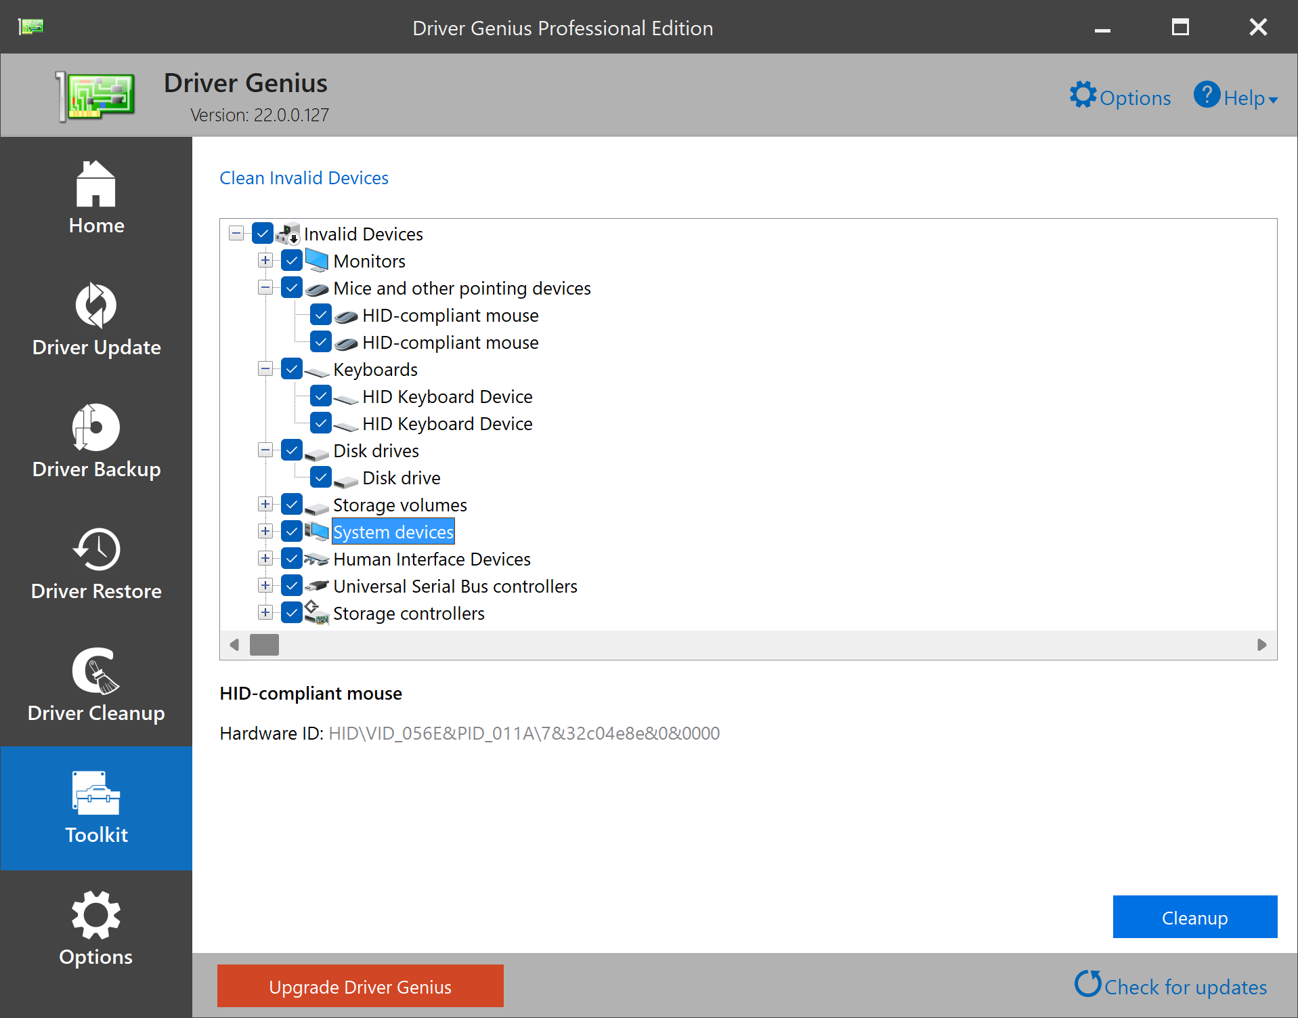Click the horizontal scrollbar thumb
Viewport: 1298px width, 1018px height.
pos(264,645)
